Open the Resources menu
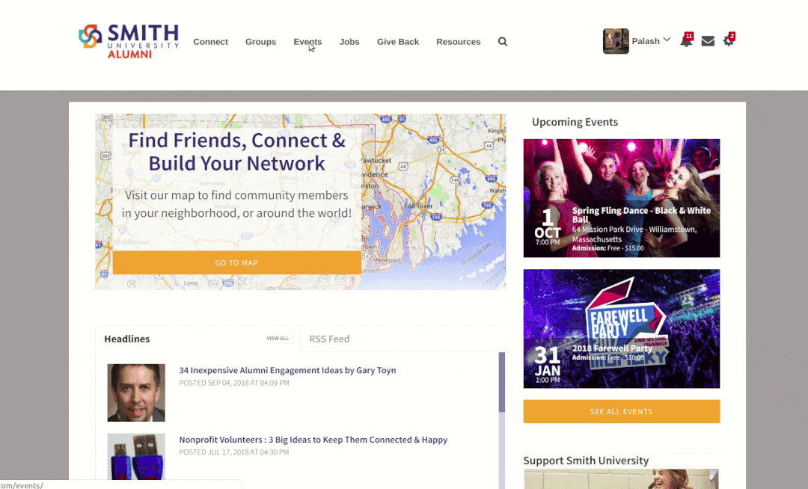808x489 pixels. 458,42
